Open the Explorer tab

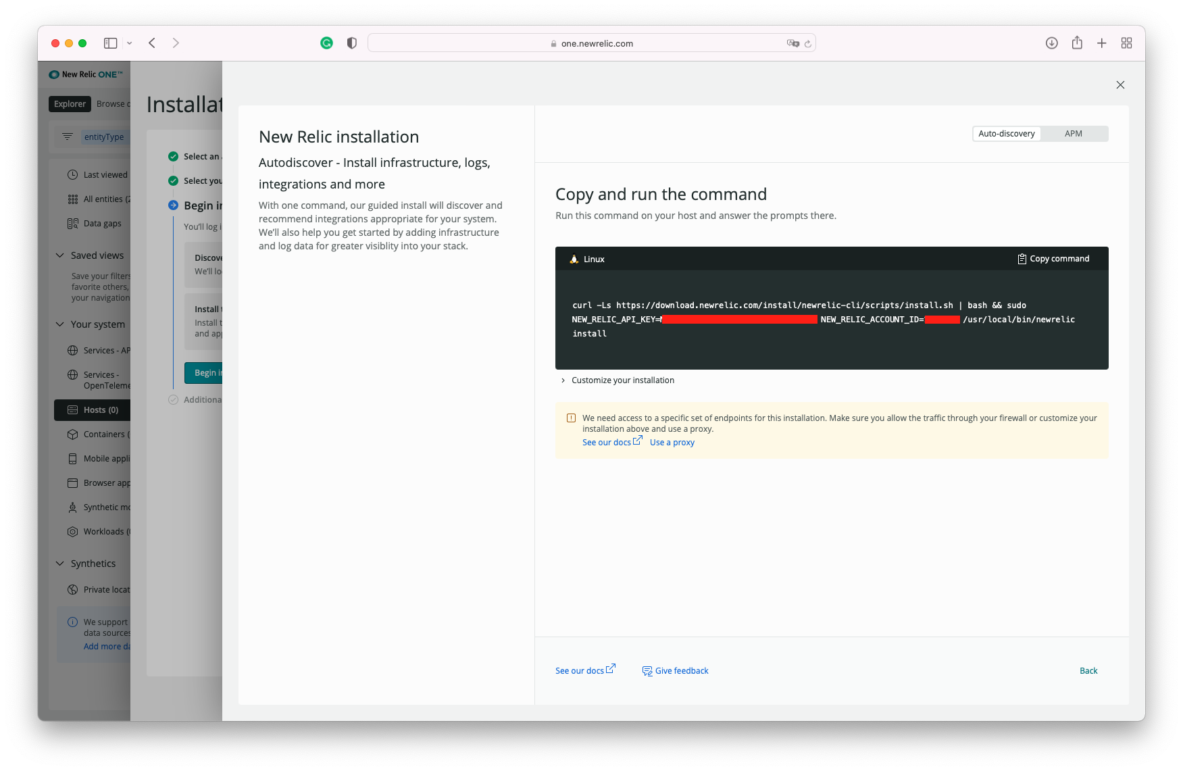point(70,104)
